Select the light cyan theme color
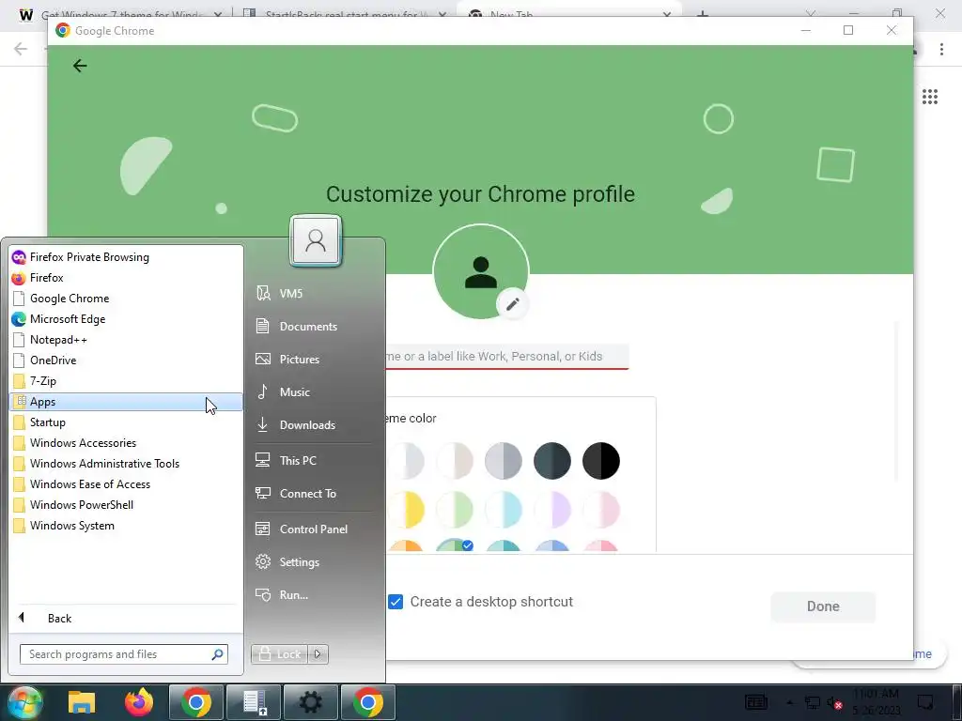Screen dimensions: 962x721 (x=504, y=510)
